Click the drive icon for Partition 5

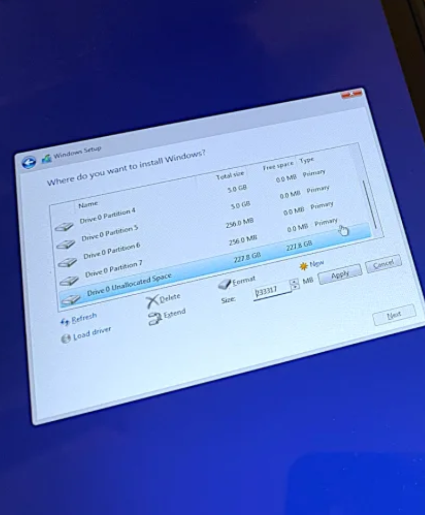[65, 245]
